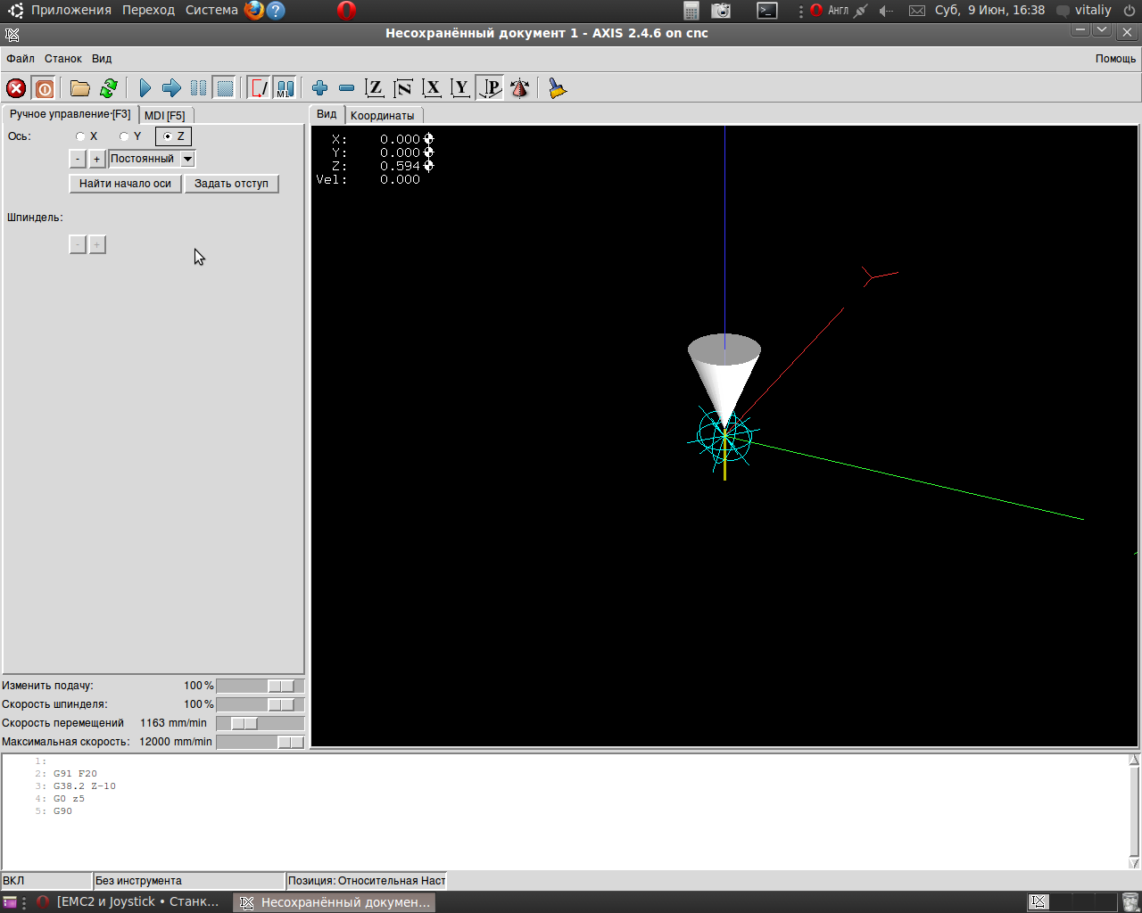This screenshot has width=1142, height=913.
Task: Select the Z axis radio button
Action: 168,136
